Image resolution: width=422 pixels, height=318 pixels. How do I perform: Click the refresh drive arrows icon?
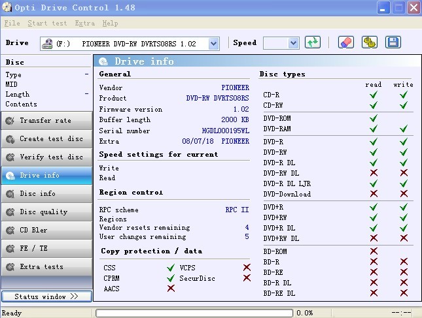click(313, 42)
